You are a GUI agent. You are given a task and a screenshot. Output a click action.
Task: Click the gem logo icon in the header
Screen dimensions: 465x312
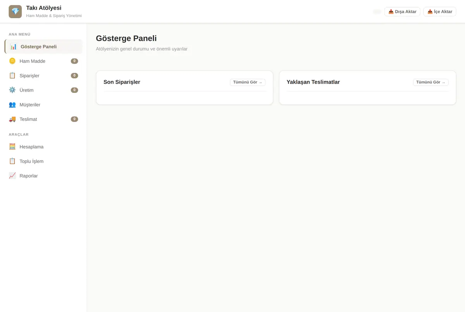point(15,12)
